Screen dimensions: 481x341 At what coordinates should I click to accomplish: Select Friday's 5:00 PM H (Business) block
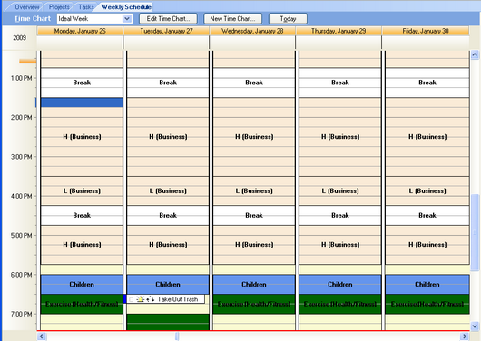(427, 245)
